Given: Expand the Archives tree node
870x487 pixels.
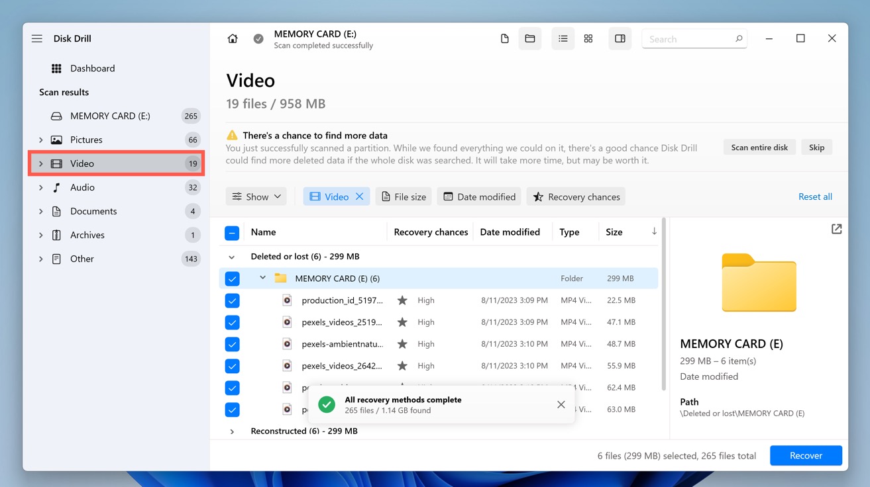Looking at the screenshot, I should tap(40, 235).
